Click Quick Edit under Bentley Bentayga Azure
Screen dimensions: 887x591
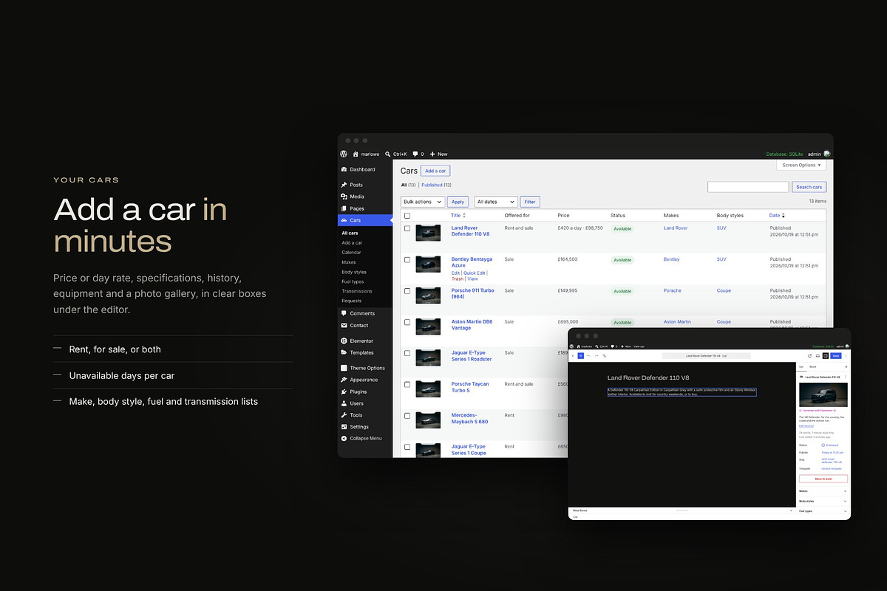[475, 273]
